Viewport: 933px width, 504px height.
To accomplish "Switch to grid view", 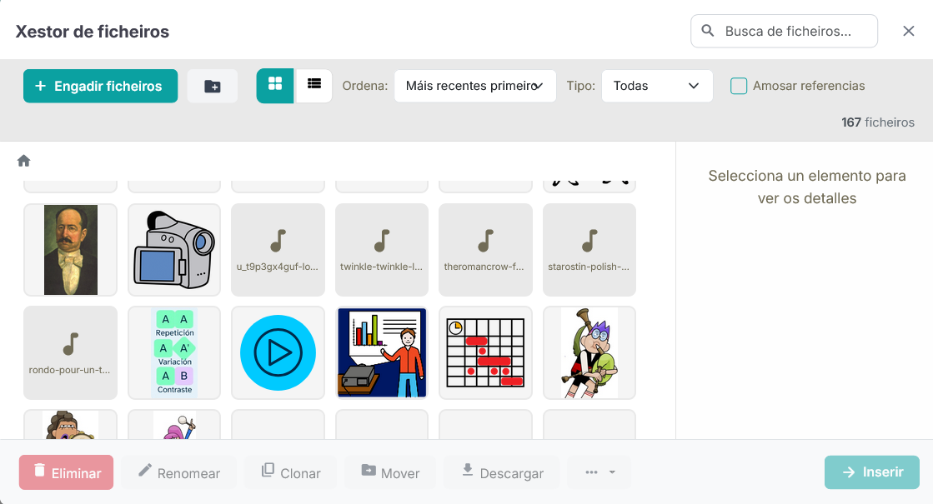I will [275, 86].
